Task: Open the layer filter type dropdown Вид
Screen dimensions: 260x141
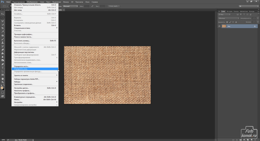Action: pos(224,15)
